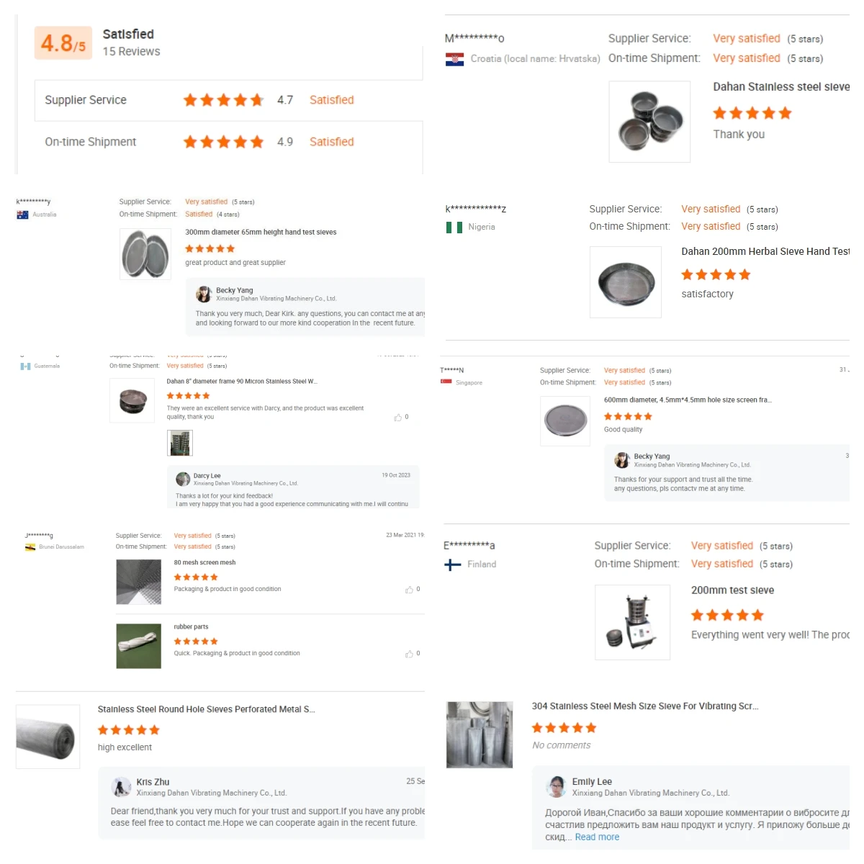The image size is (864, 864).
Task: Like the 80 mesh screen mesh review
Action: click(409, 590)
